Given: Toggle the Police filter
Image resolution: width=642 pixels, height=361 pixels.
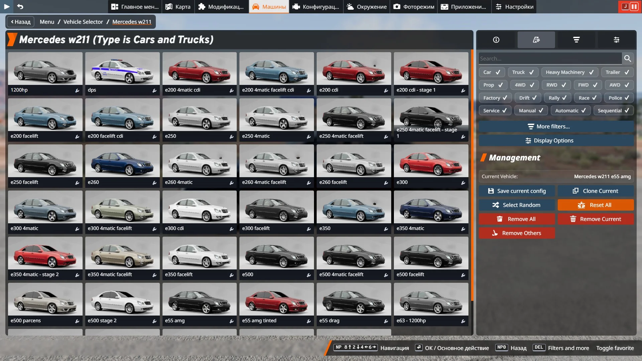Looking at the screenshot, I should [x=619, y=98].
